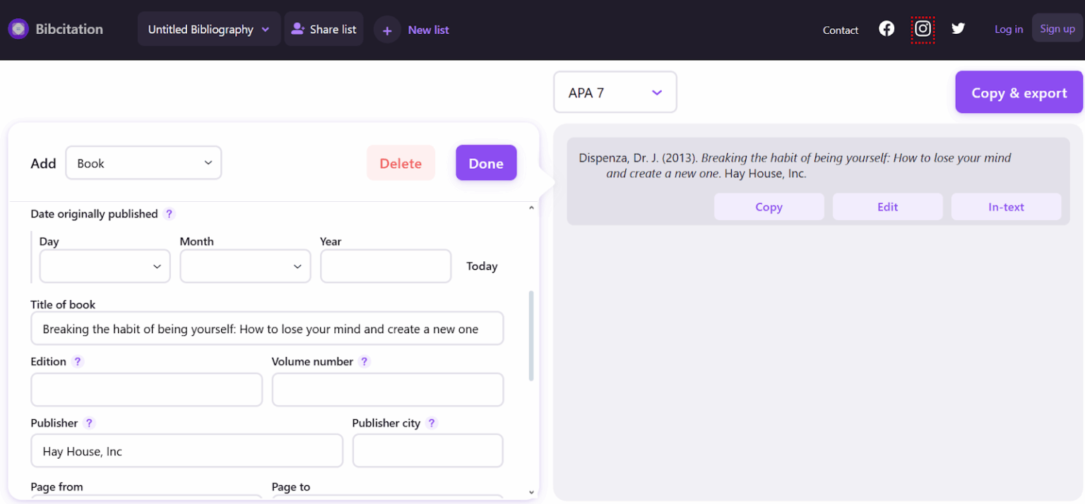1085x504 pixels.
Task: Show help for Publisher city
Action: (432, 423)
